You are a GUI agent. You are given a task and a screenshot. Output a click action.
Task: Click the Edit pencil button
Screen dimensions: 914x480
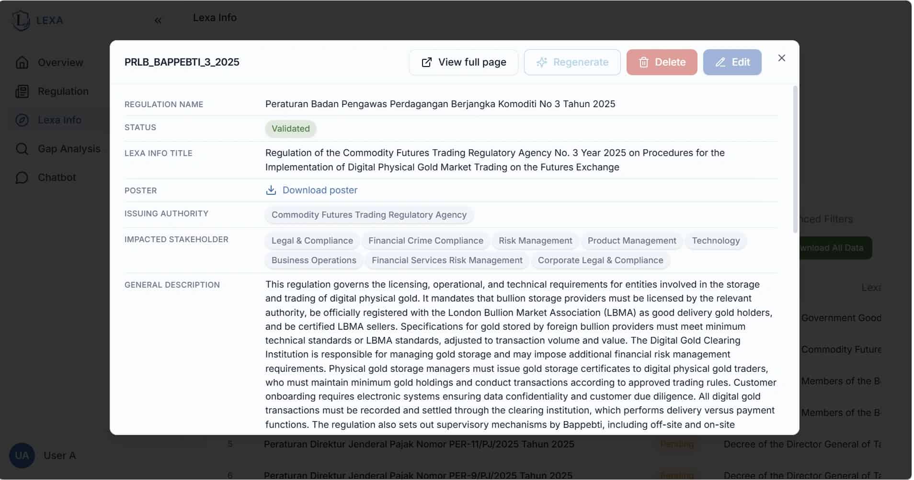pyautogui.click(x=732, y=62)
